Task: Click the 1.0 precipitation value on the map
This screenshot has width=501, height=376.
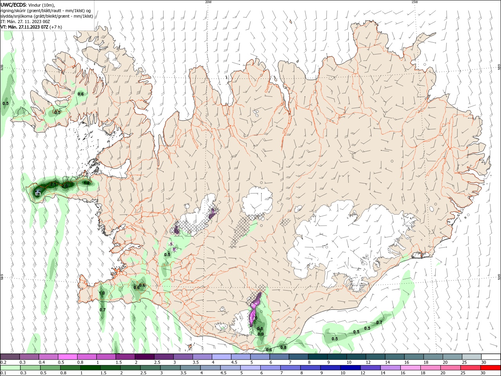Action: (102, 293)
